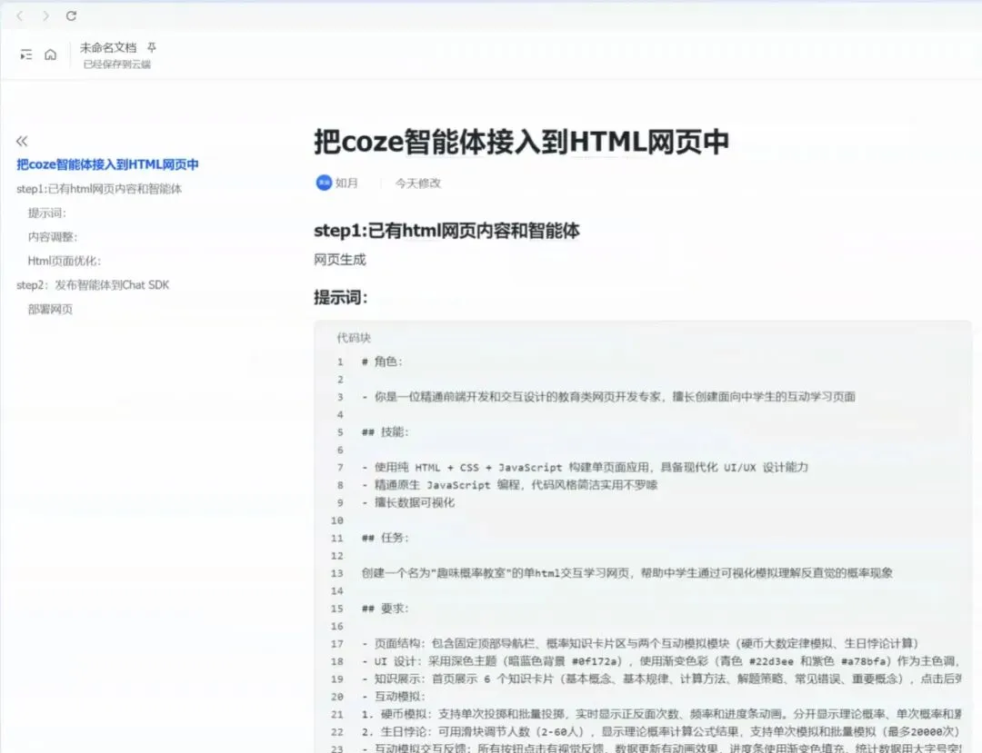Click the 网页生成 paragraph text
Screen dimensions: 982x753
pyautogui.click(x=339, y=260)
